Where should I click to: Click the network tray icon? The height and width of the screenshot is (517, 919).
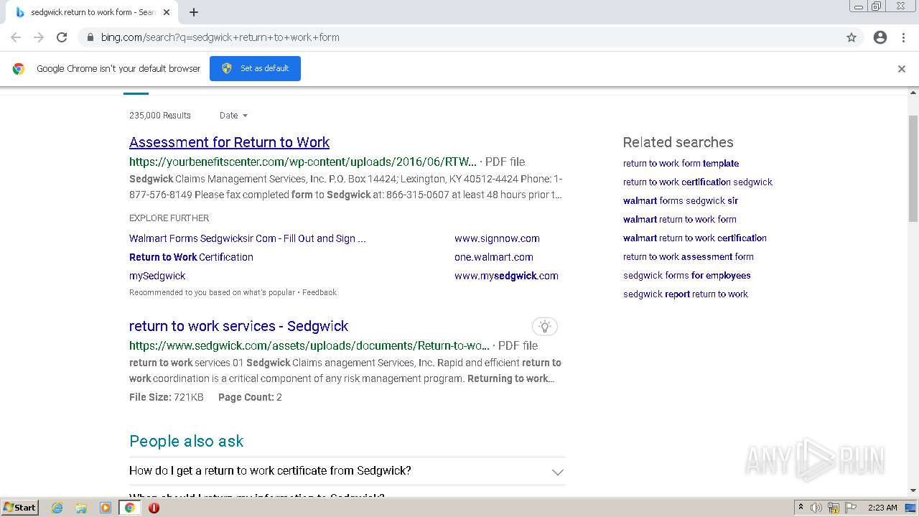(834, 508)
